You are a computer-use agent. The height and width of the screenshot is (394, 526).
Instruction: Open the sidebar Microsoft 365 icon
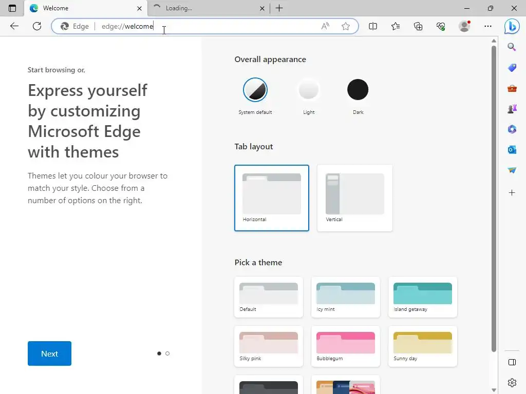pos(512,129)
